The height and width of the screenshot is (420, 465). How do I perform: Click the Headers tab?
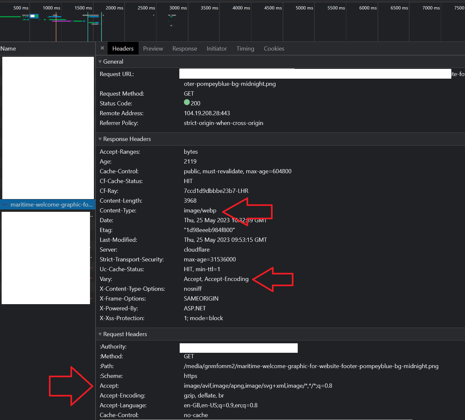tap(123, 48)
